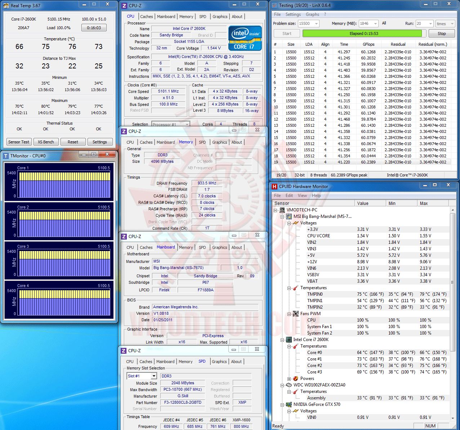Click the TMonitor title bar icon
The width and height of the screenshot is (460, 430).
pyautogui.click(x=6, y=156)
